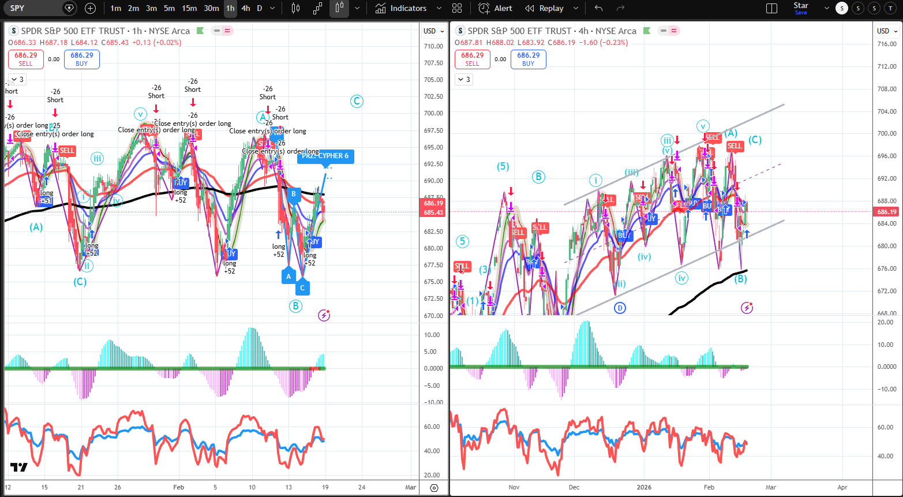Image resolution: width=903 pixels, height=497 pixels.
Task: Redo the chart action
Action: [x=620, y=8]
